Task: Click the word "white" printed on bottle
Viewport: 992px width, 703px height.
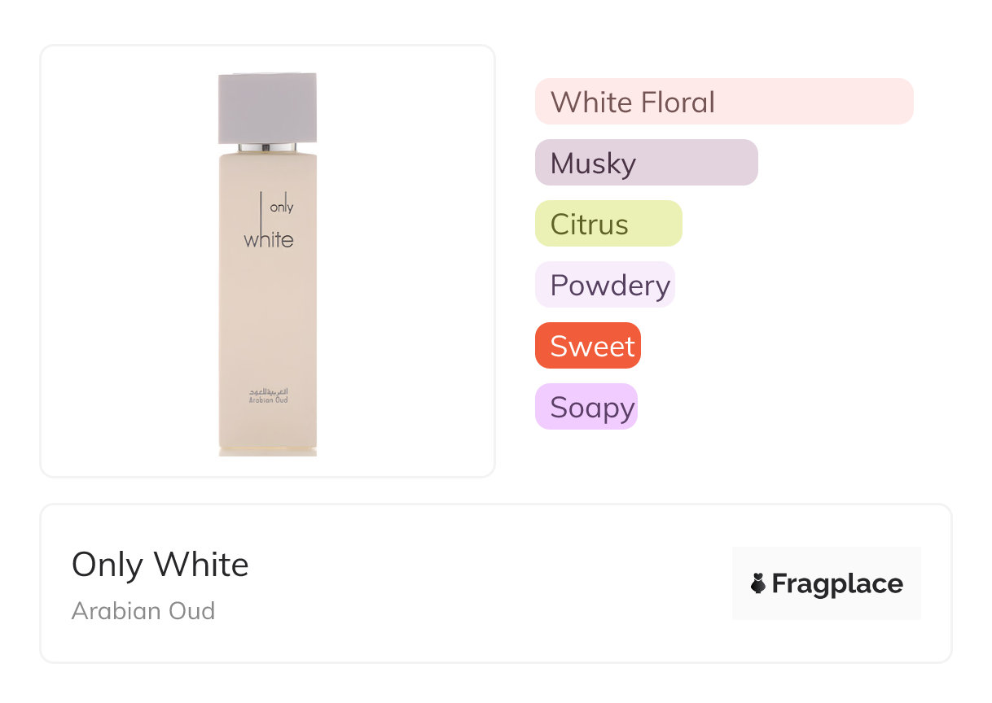Action: [x=269, y=240]
